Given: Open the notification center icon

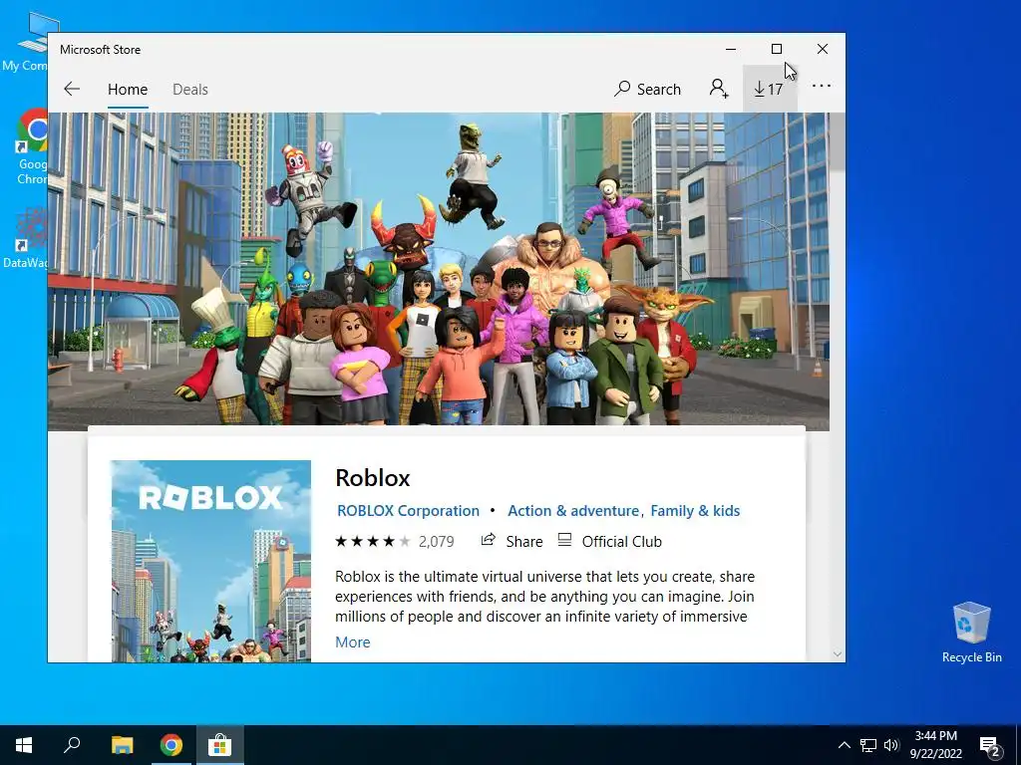Looking at the screenshot, I should point(990,746).
